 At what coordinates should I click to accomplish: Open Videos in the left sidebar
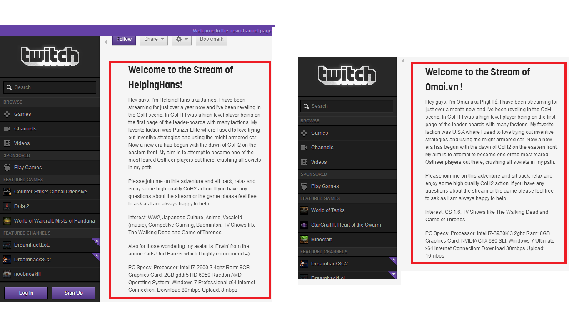pos(50,143)
